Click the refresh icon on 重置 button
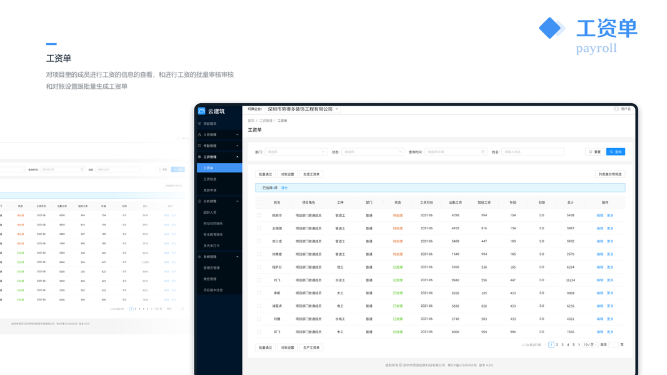Image resolution: width=667 pixels, height=375 pixels. click(591, 152)
